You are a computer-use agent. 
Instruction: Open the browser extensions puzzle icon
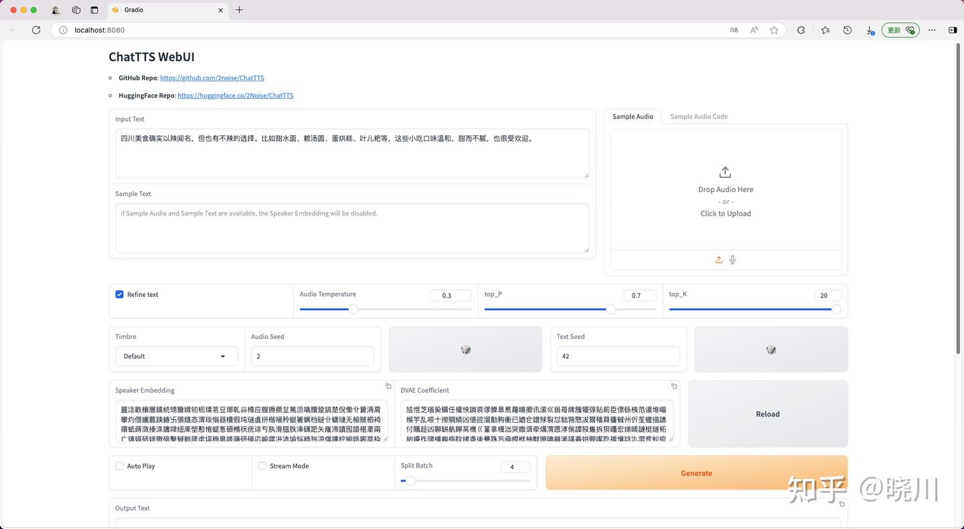pyautogui.click(x=801, y=30)
